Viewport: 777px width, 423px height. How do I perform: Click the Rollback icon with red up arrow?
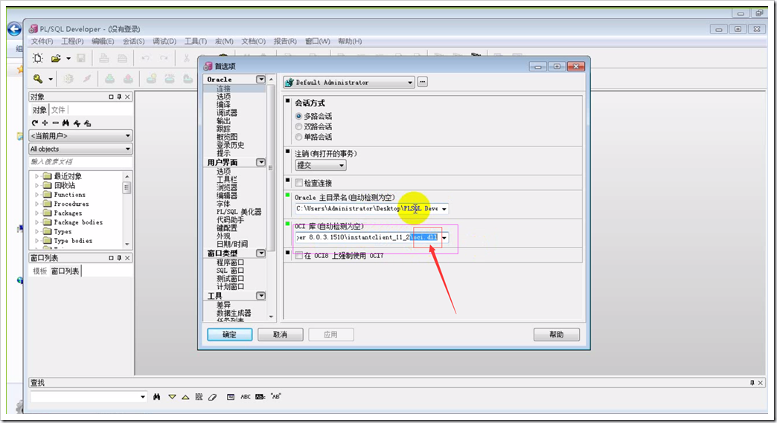(128, 79)
